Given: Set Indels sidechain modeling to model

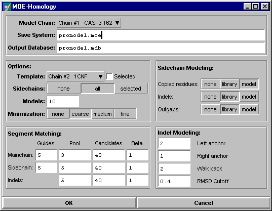Looking at the screenshot, I should click(249, 97).
